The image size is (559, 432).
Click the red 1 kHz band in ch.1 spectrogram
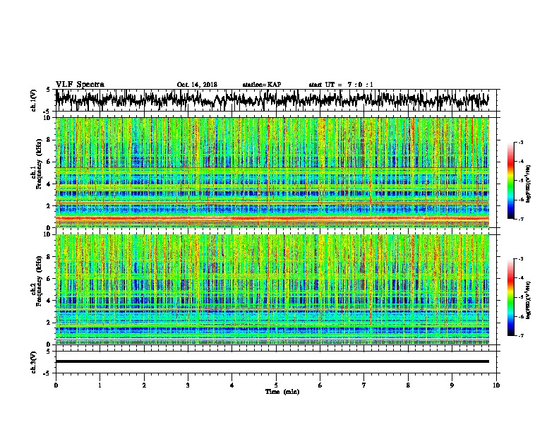272,218
